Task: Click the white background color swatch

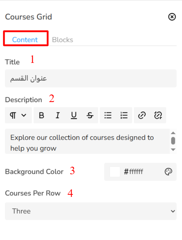Action: 115,172
